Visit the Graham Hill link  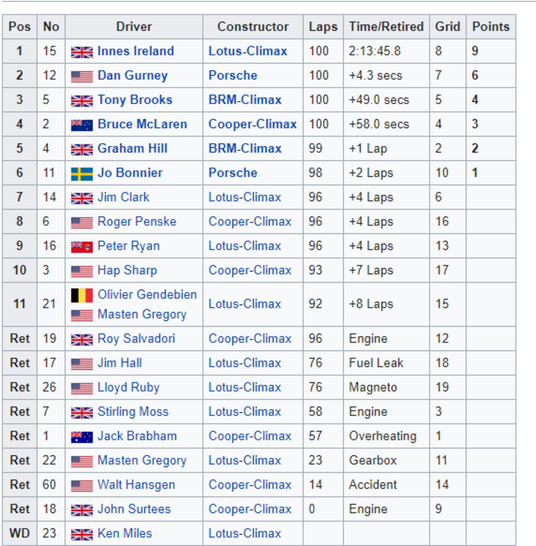click(x=133, y=148)
